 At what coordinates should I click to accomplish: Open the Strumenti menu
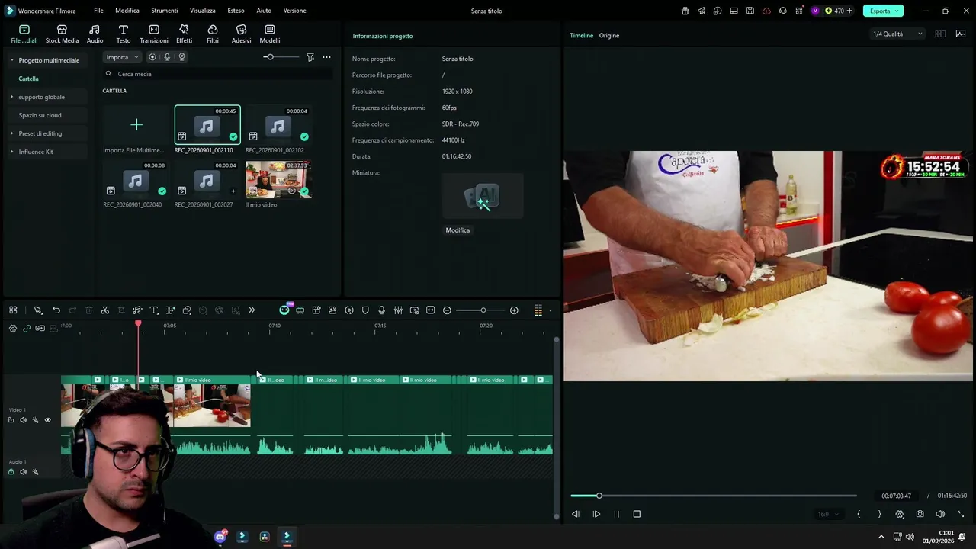[165, 11]
